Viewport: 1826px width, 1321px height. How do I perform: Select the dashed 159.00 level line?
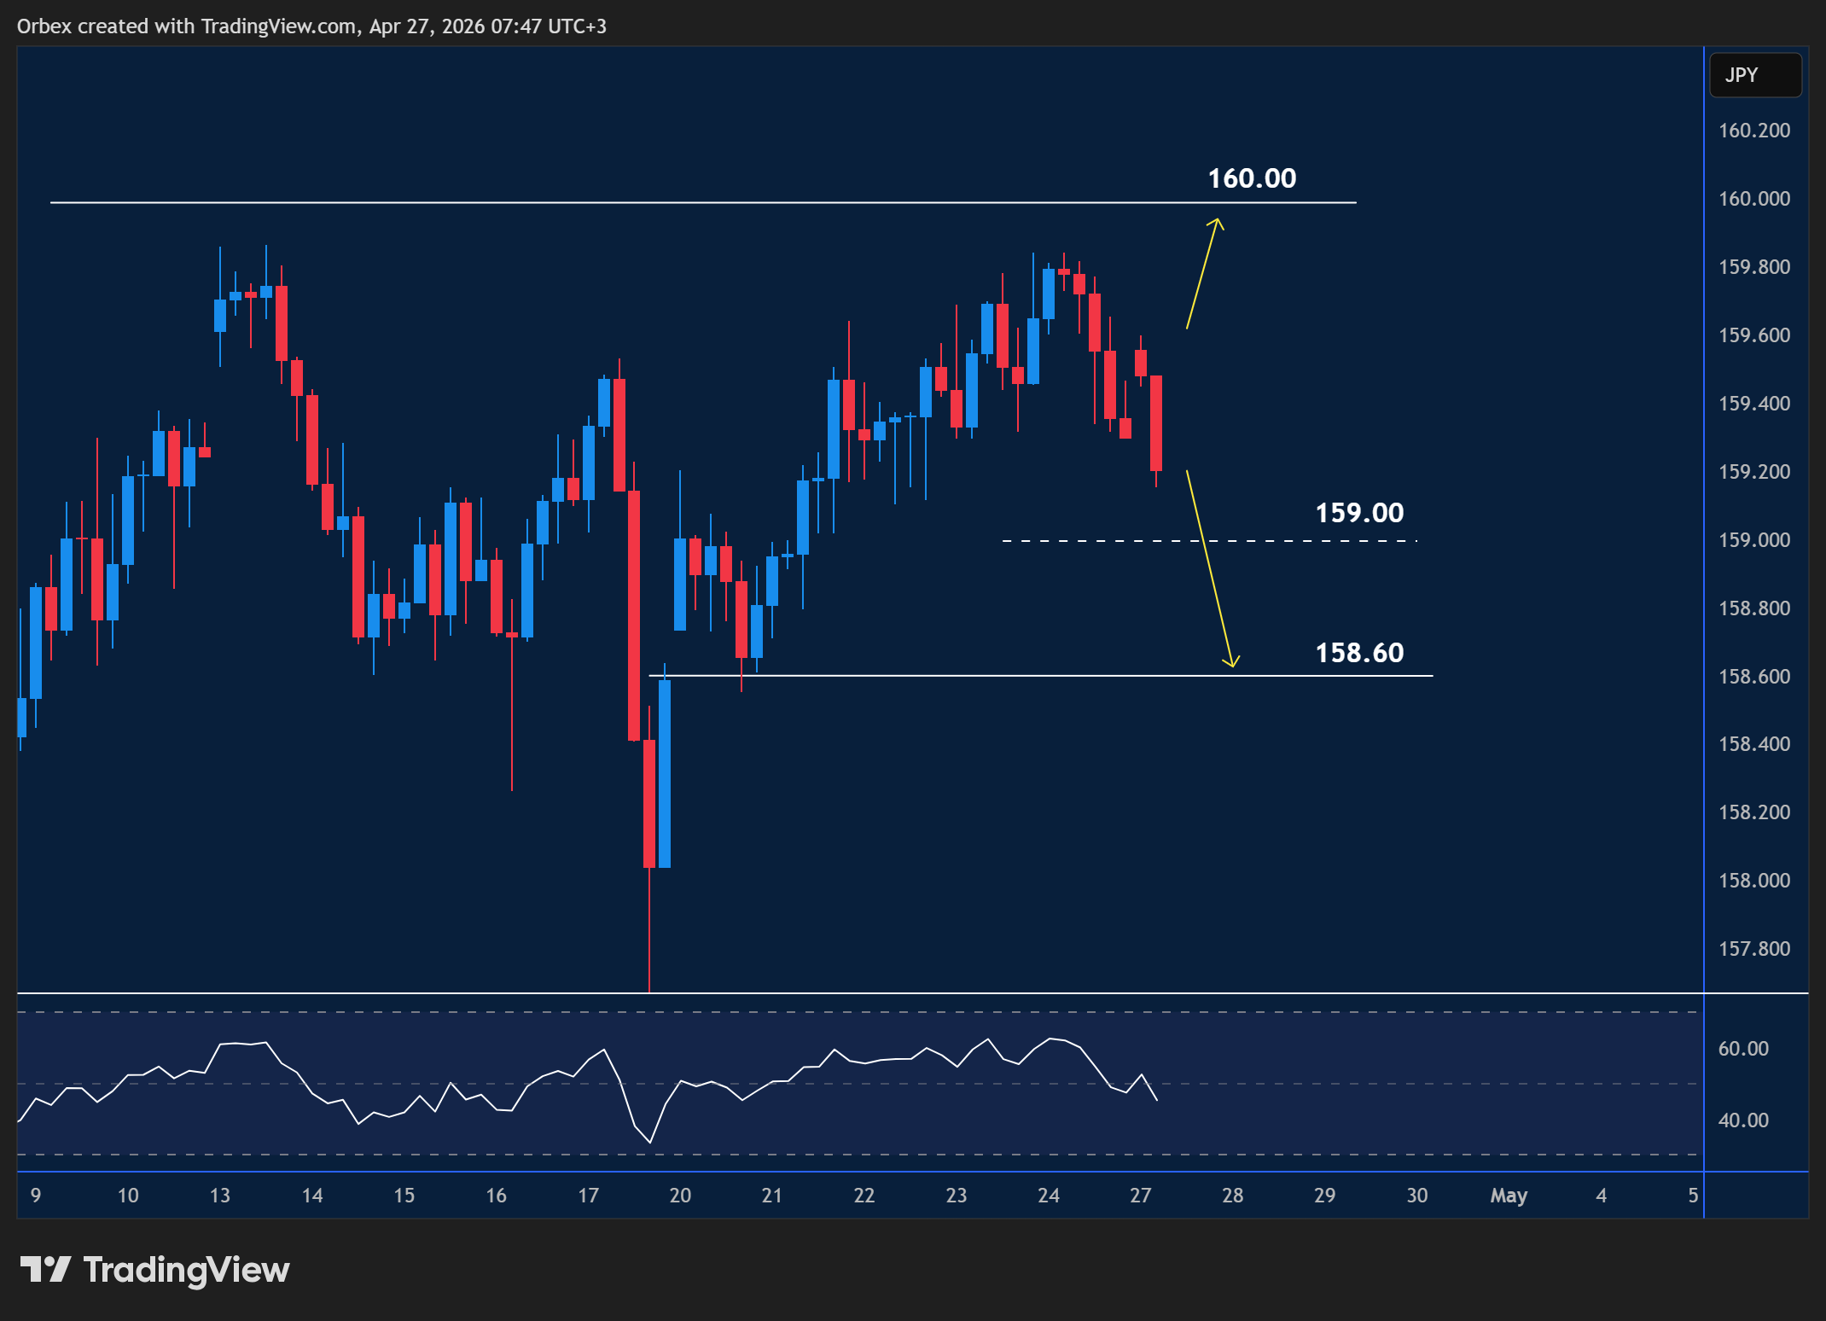coord(1195,539)
